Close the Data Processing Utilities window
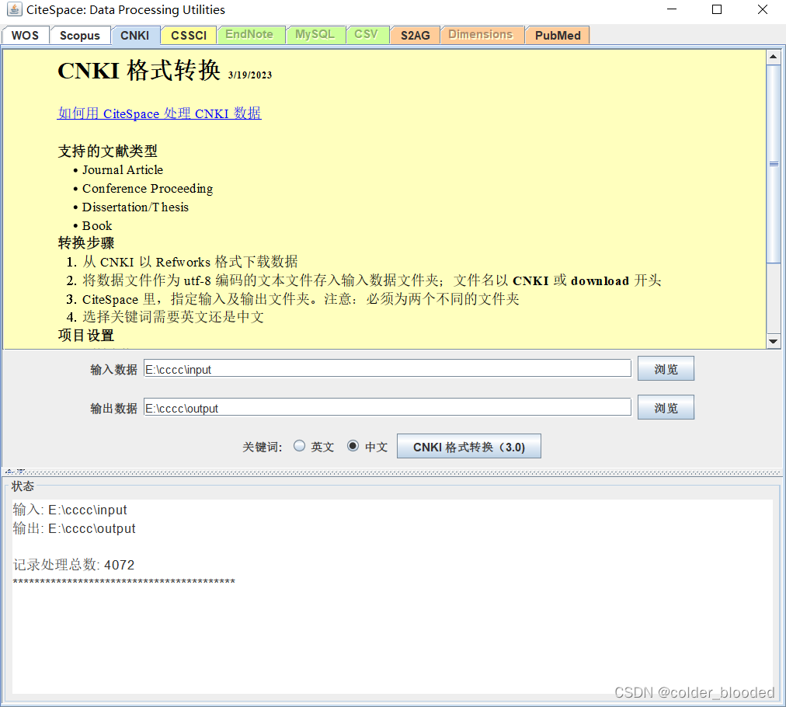Screen dimensions: 786x707 tap(763, 9)
